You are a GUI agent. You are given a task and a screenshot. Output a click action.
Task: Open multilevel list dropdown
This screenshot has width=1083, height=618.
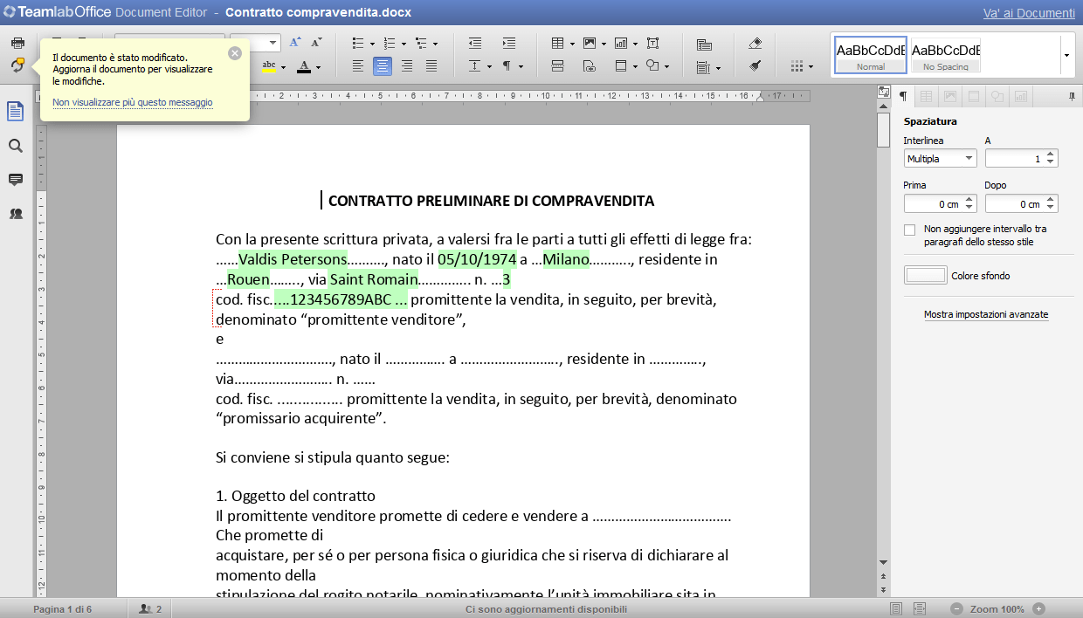coord(435,43)
